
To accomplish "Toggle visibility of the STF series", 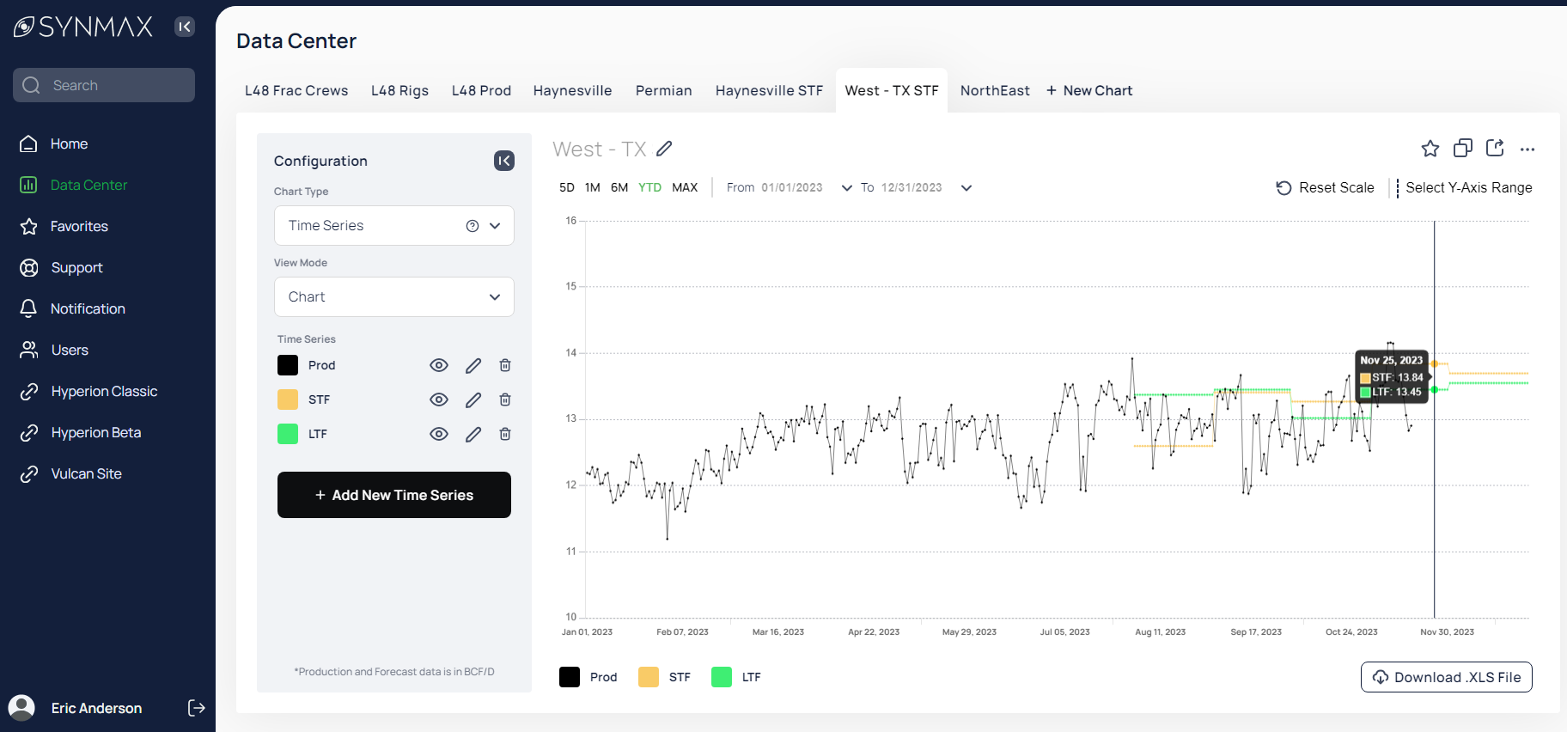I will [439, 400].
